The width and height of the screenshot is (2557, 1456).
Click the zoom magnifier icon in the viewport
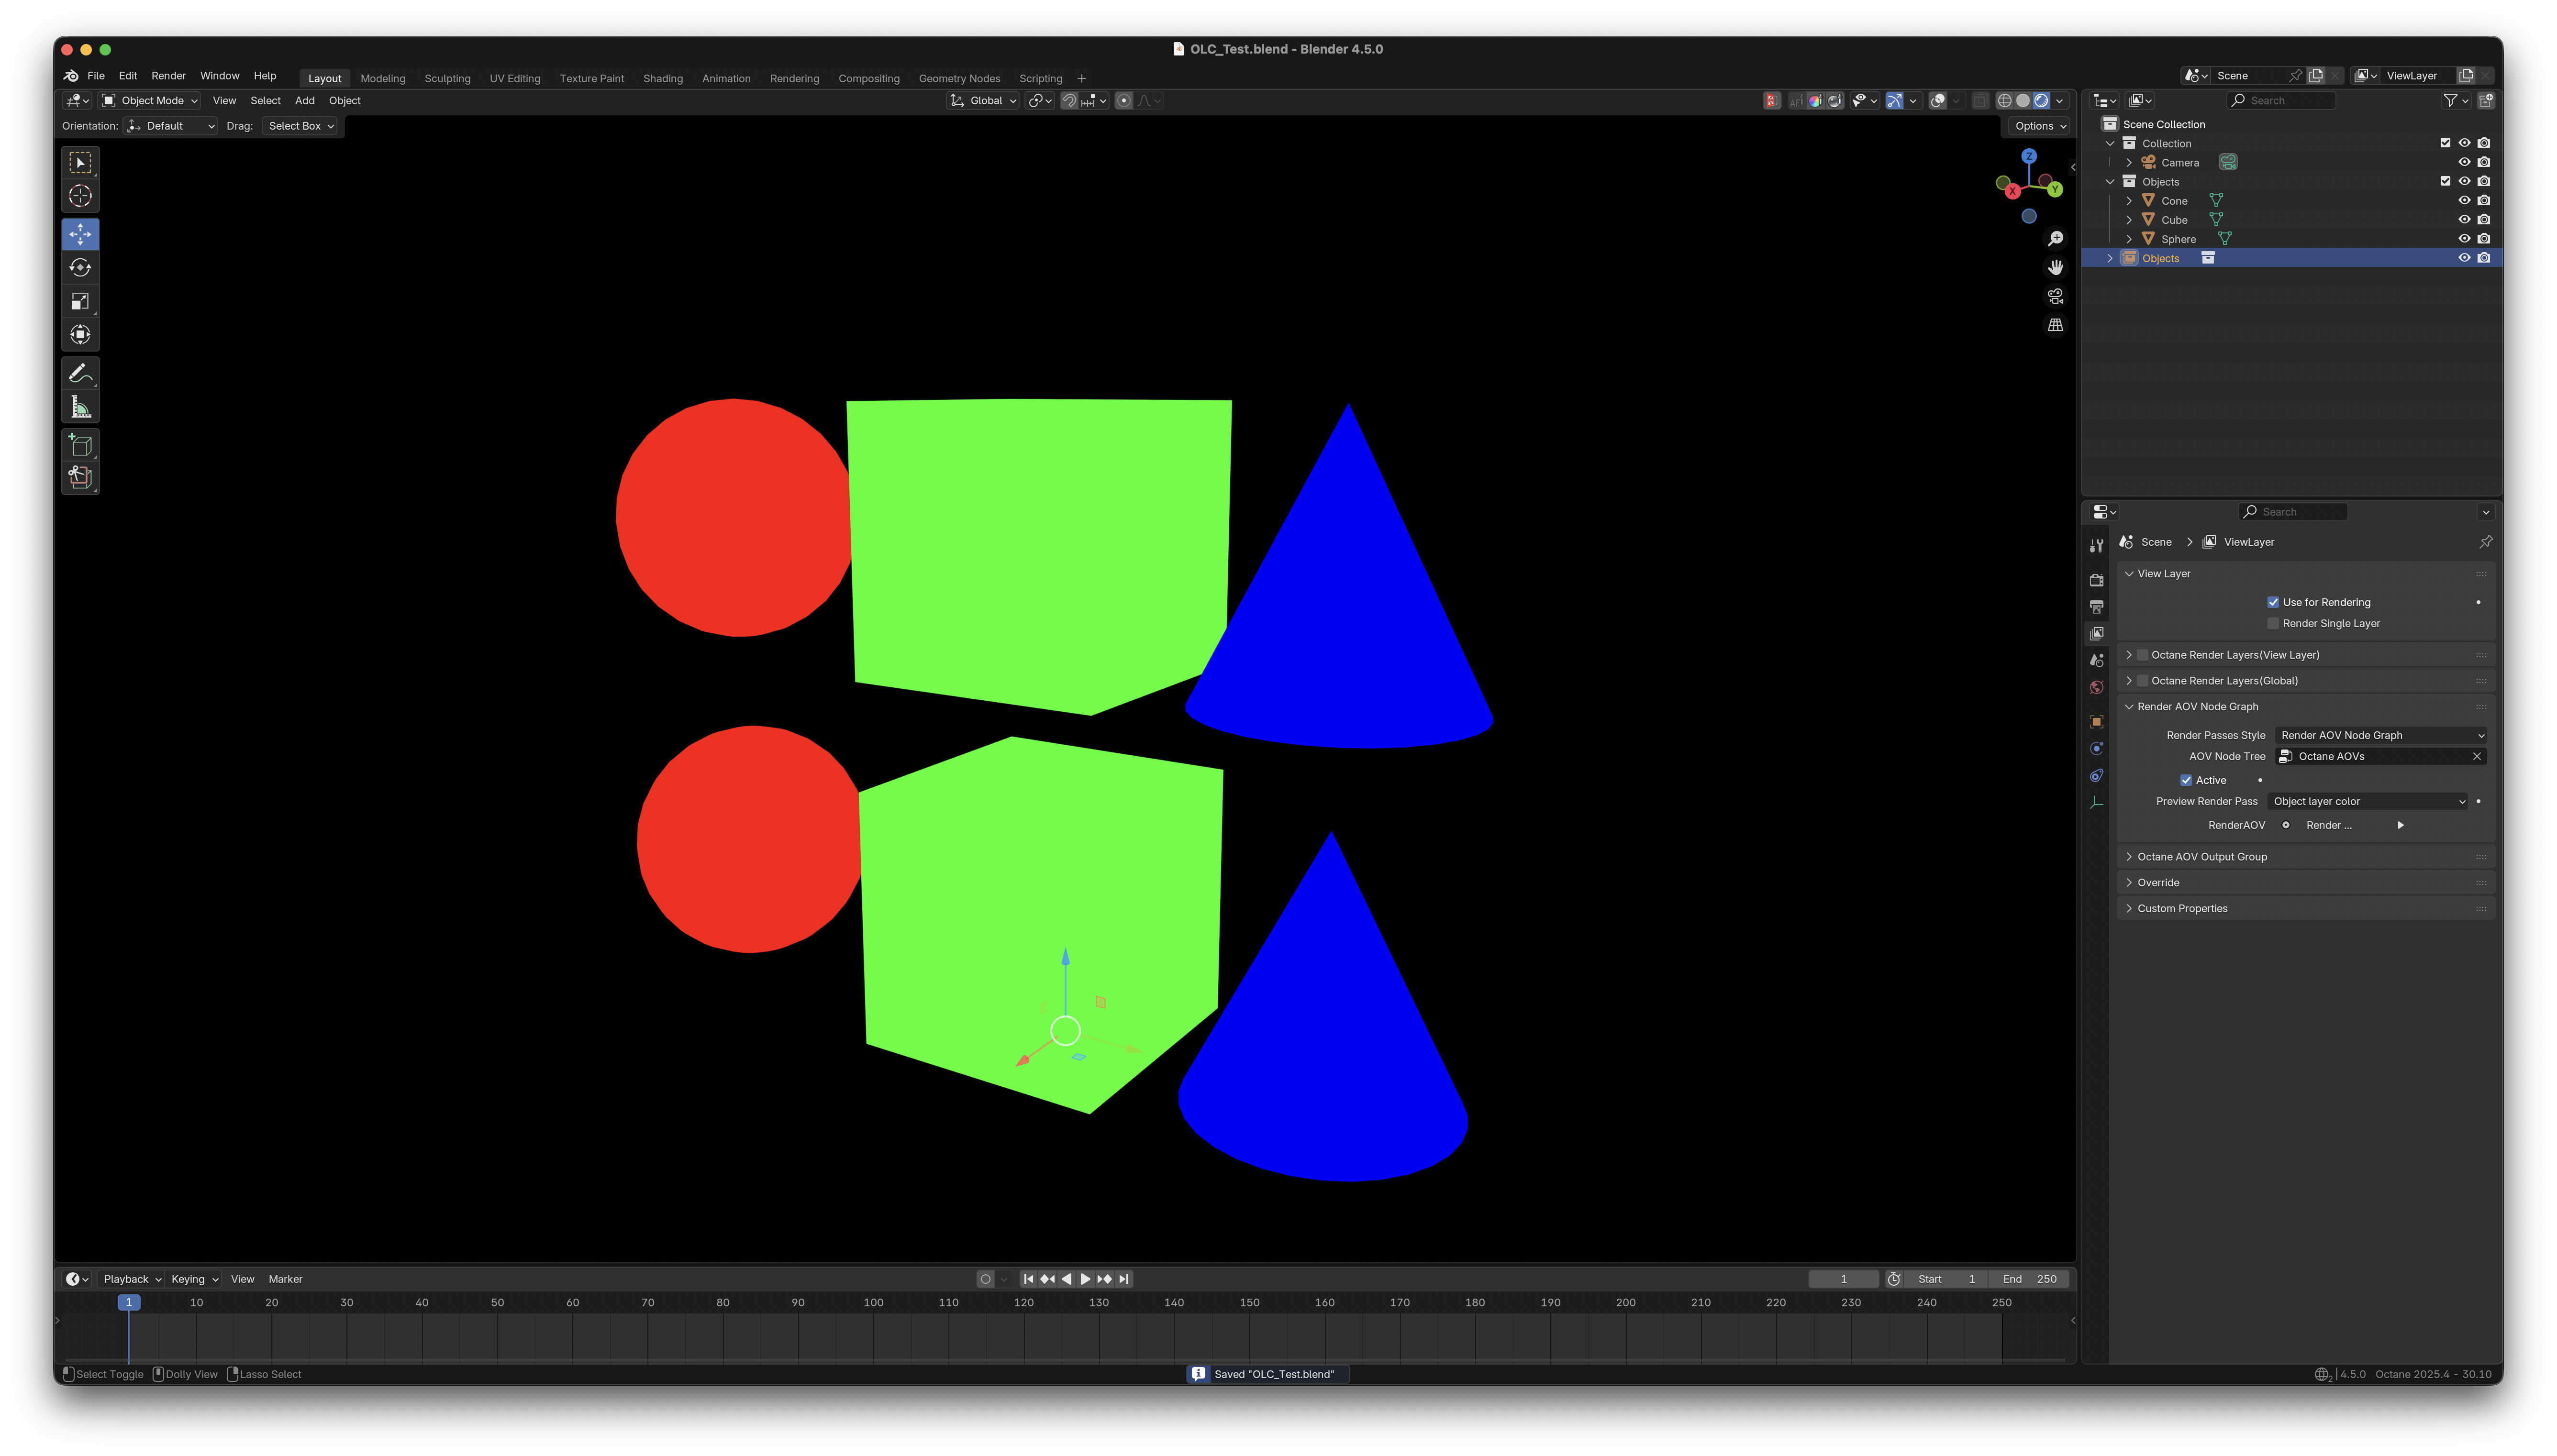click(x=2055, y=239)
